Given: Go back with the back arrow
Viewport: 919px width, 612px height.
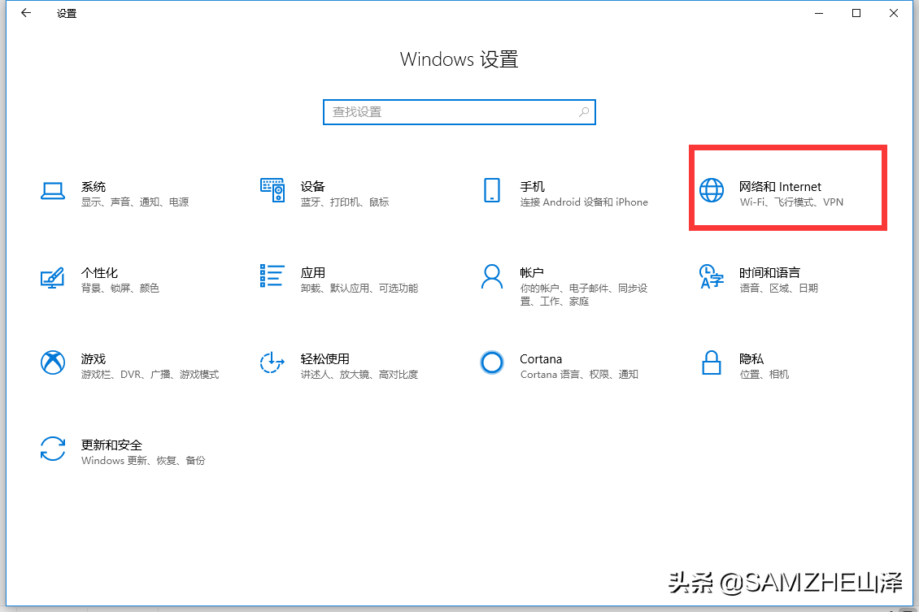Looking at the screenshot, I should tap(26, 13).
